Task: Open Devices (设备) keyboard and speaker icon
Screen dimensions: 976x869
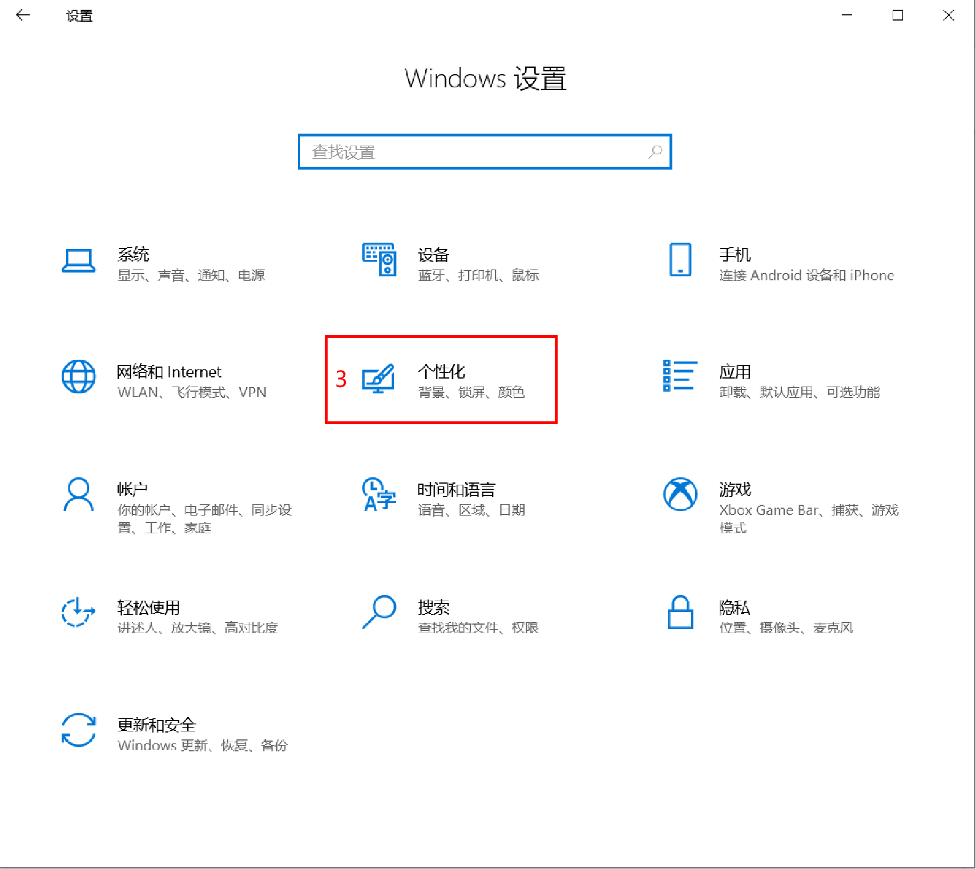Action: (379, 259)
